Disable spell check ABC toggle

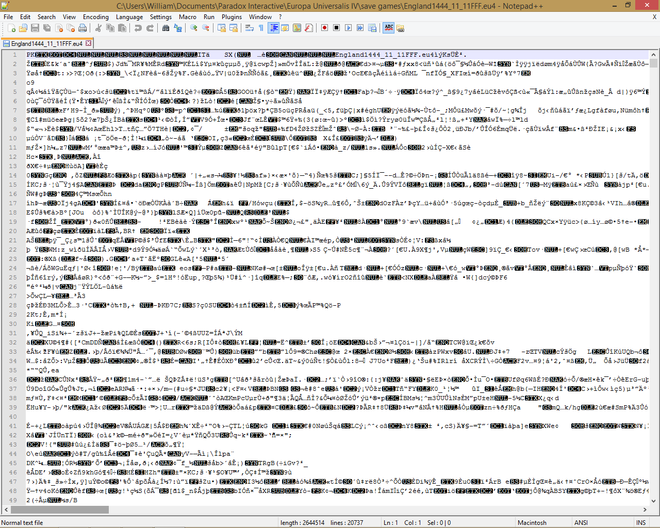[389, 28]
